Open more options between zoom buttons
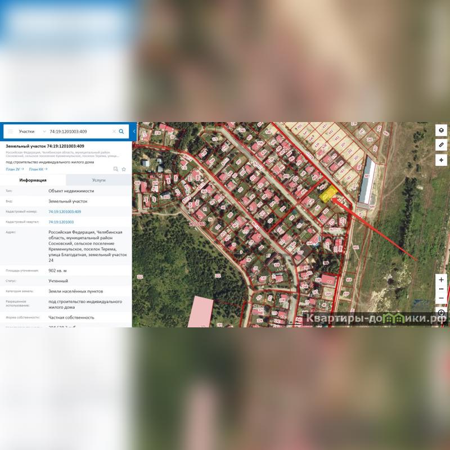The height and width of the screenshot is (450, 450). point(441,289)
